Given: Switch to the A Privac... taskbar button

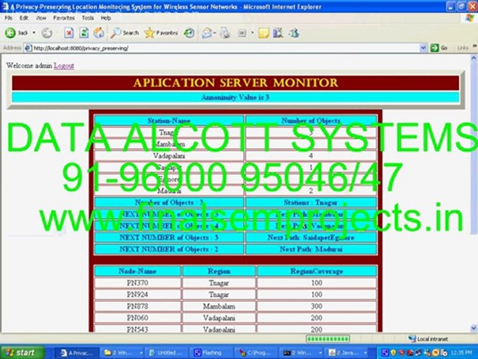Looking at the screenshot, I should [x=77, y=353].
